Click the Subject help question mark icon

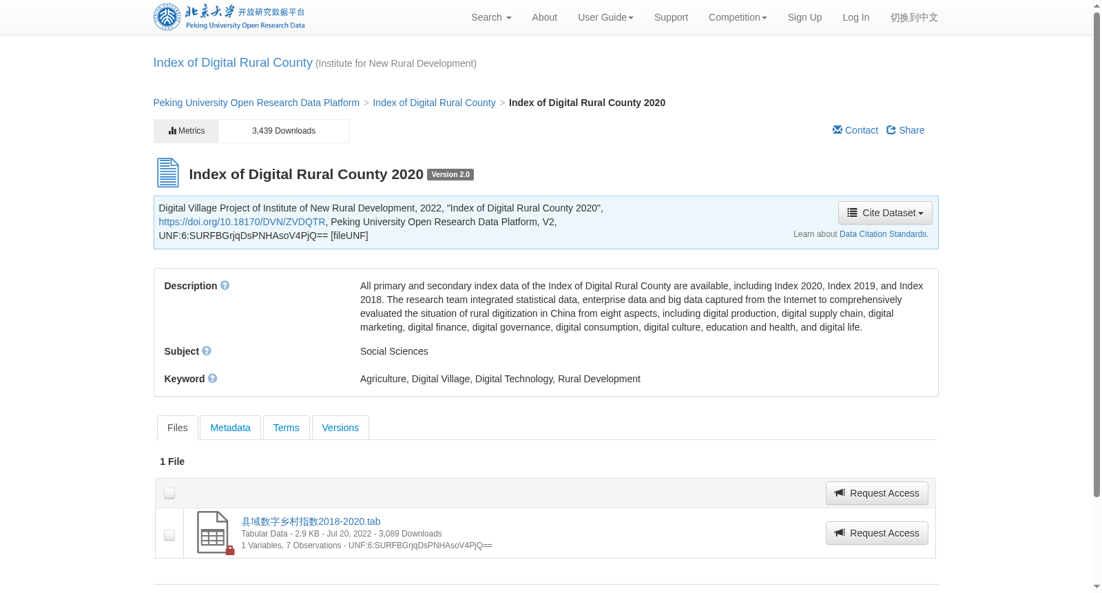207,351
